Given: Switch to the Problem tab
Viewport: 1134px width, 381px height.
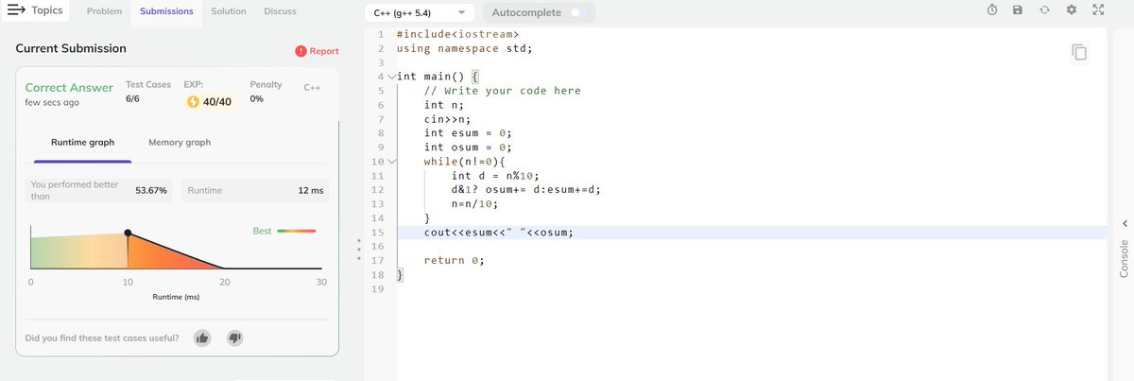Looking at the screenshot, I should click(104, 11).
